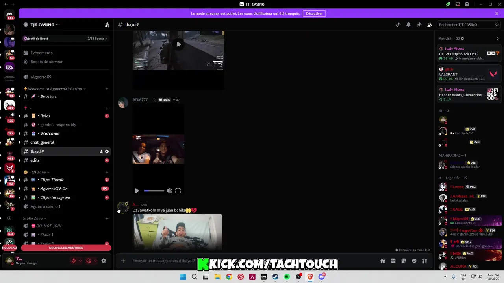This screenshot has width=504, height=283.
Task: Add channel with plus next to Welcome category
Action: tap(107, 89)
